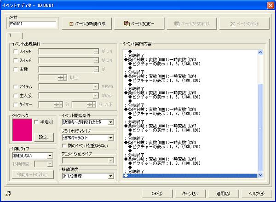Enable the second スイッチ condition checkbox

click(16, 60)
